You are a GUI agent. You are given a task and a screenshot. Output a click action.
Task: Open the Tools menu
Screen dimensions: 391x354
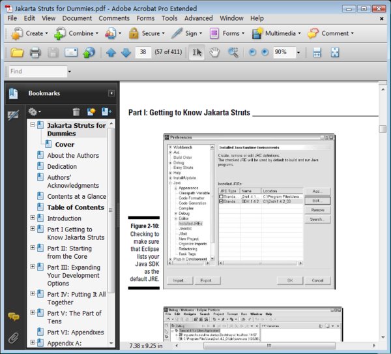click(x=169, y=18)
